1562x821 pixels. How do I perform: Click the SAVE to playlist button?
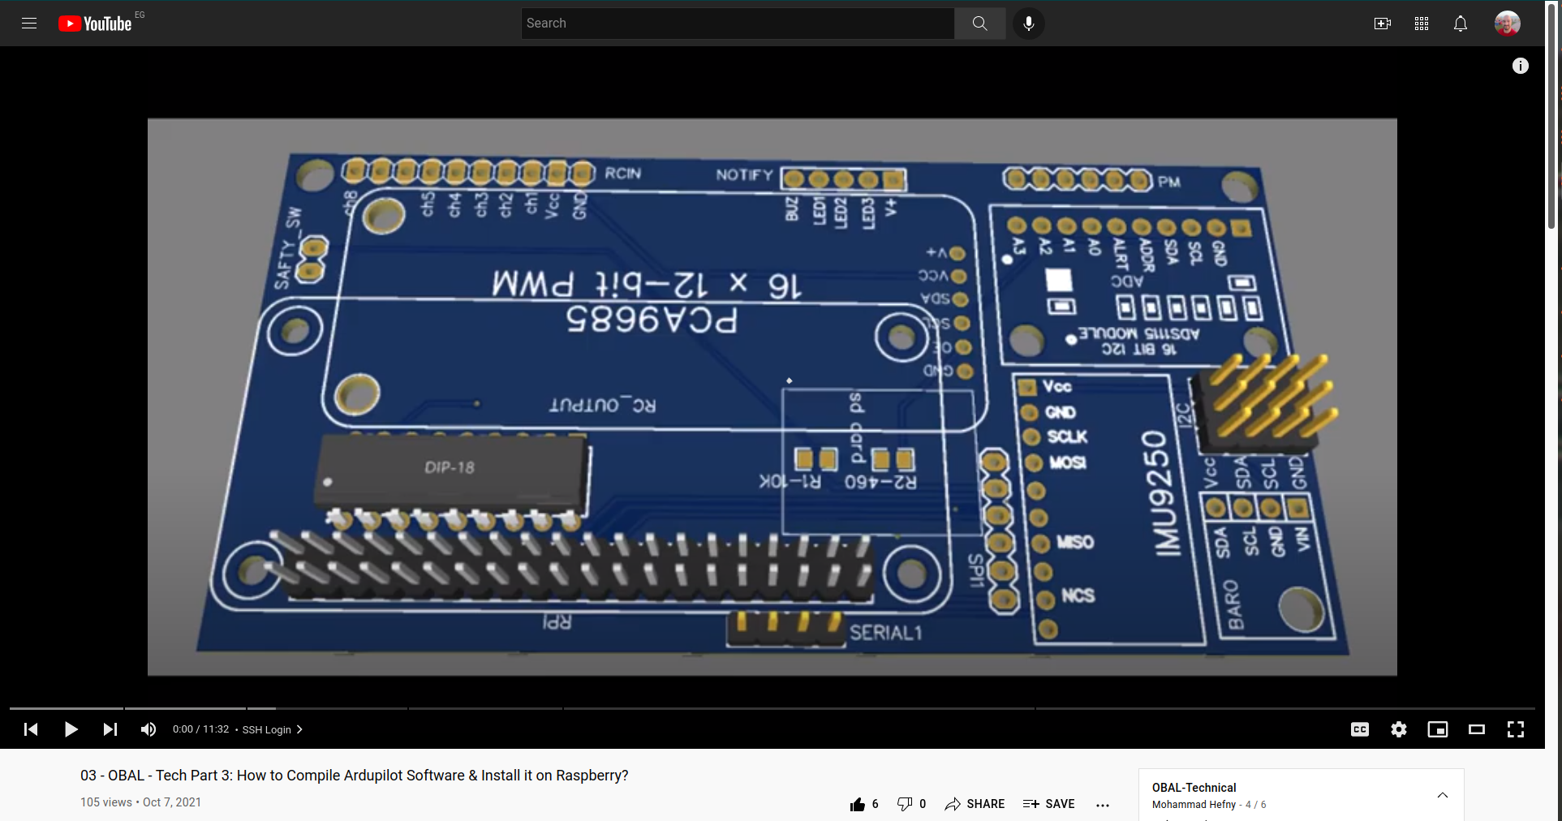point(1048,804)
